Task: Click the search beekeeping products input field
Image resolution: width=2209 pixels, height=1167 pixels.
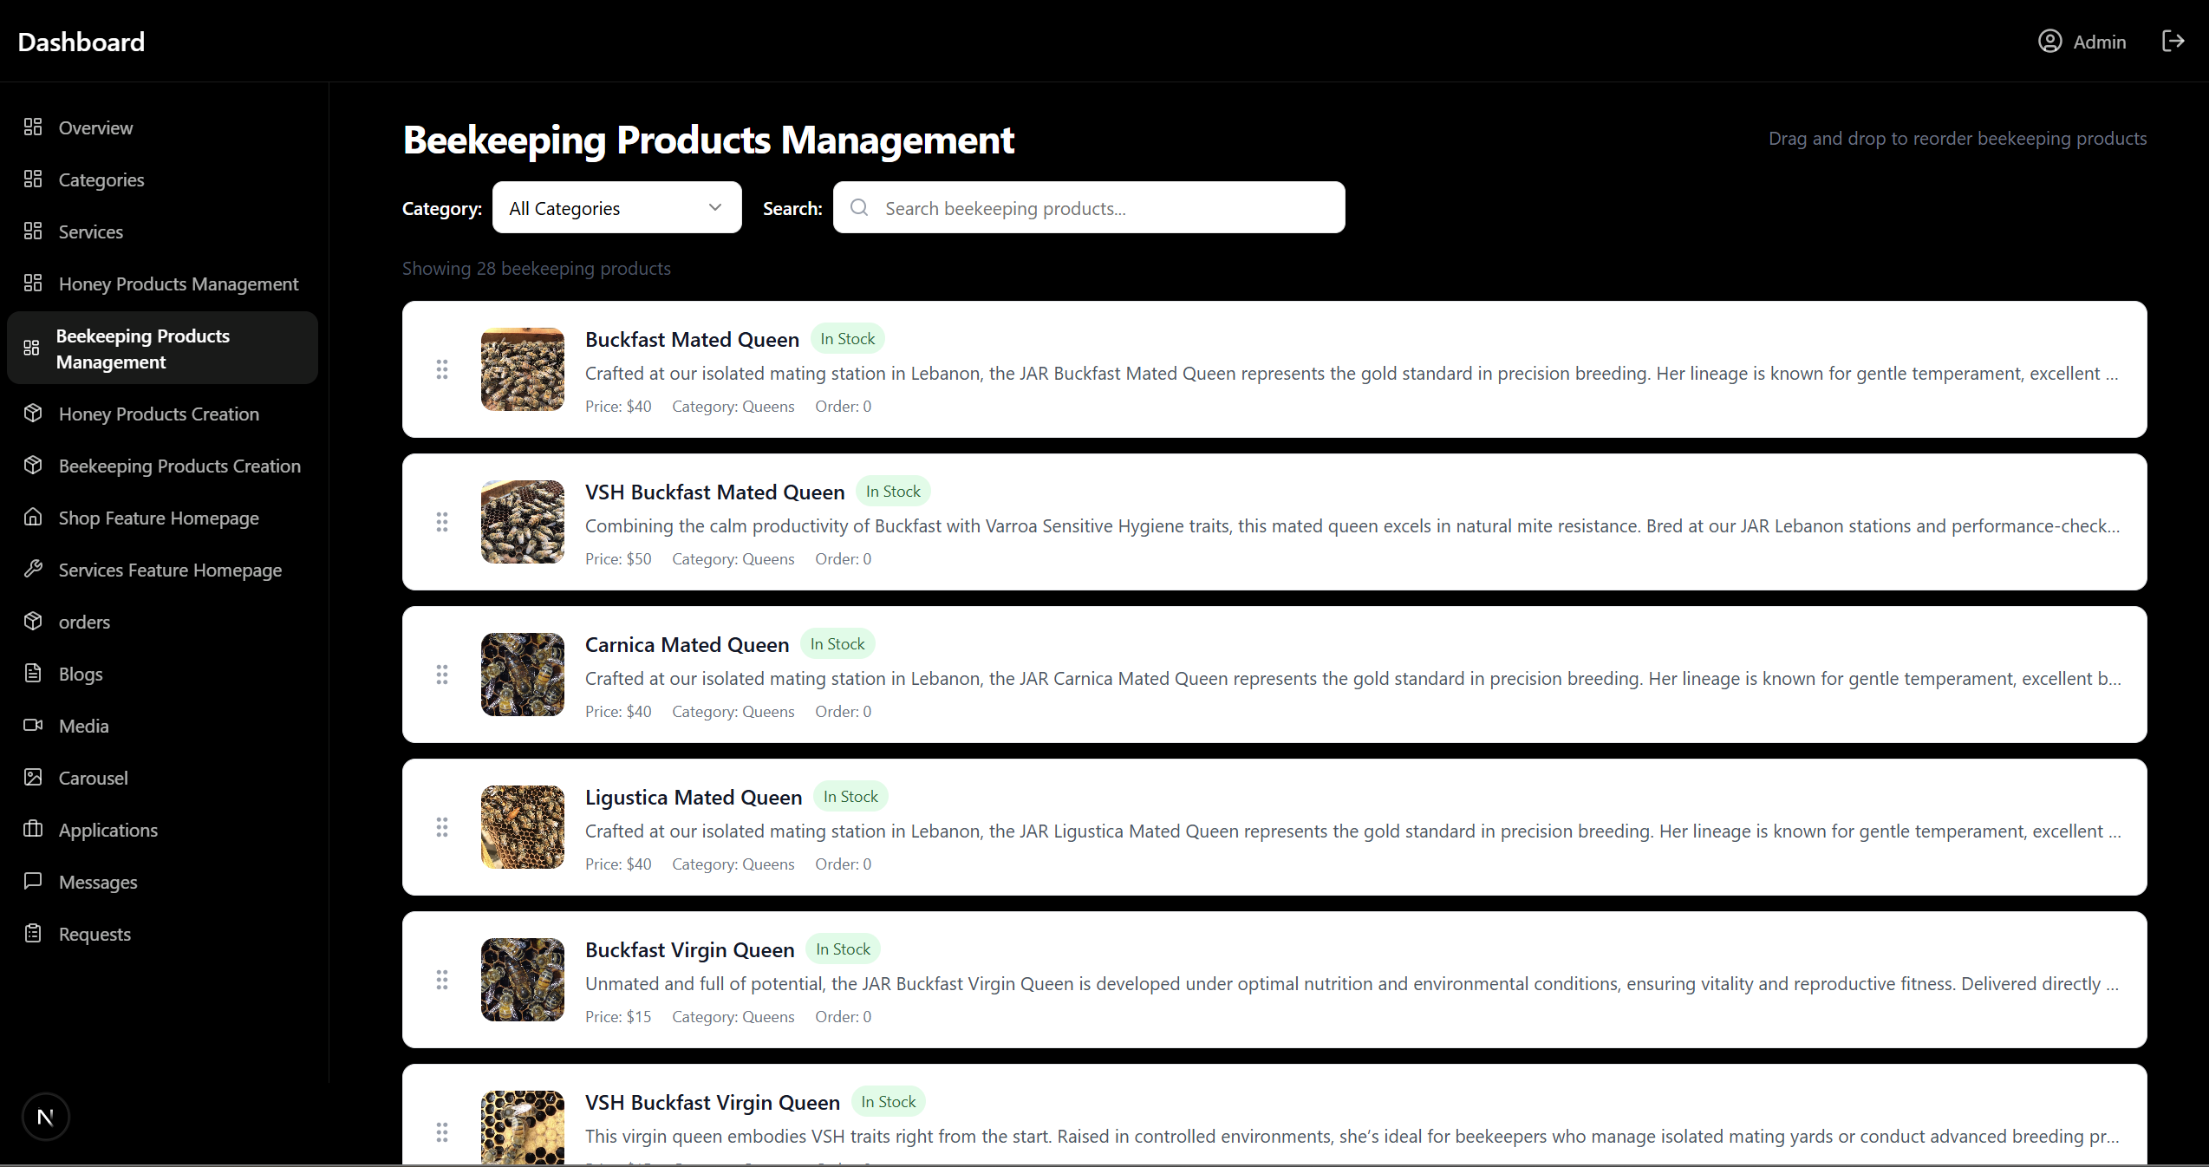Action: [1088, 208]
